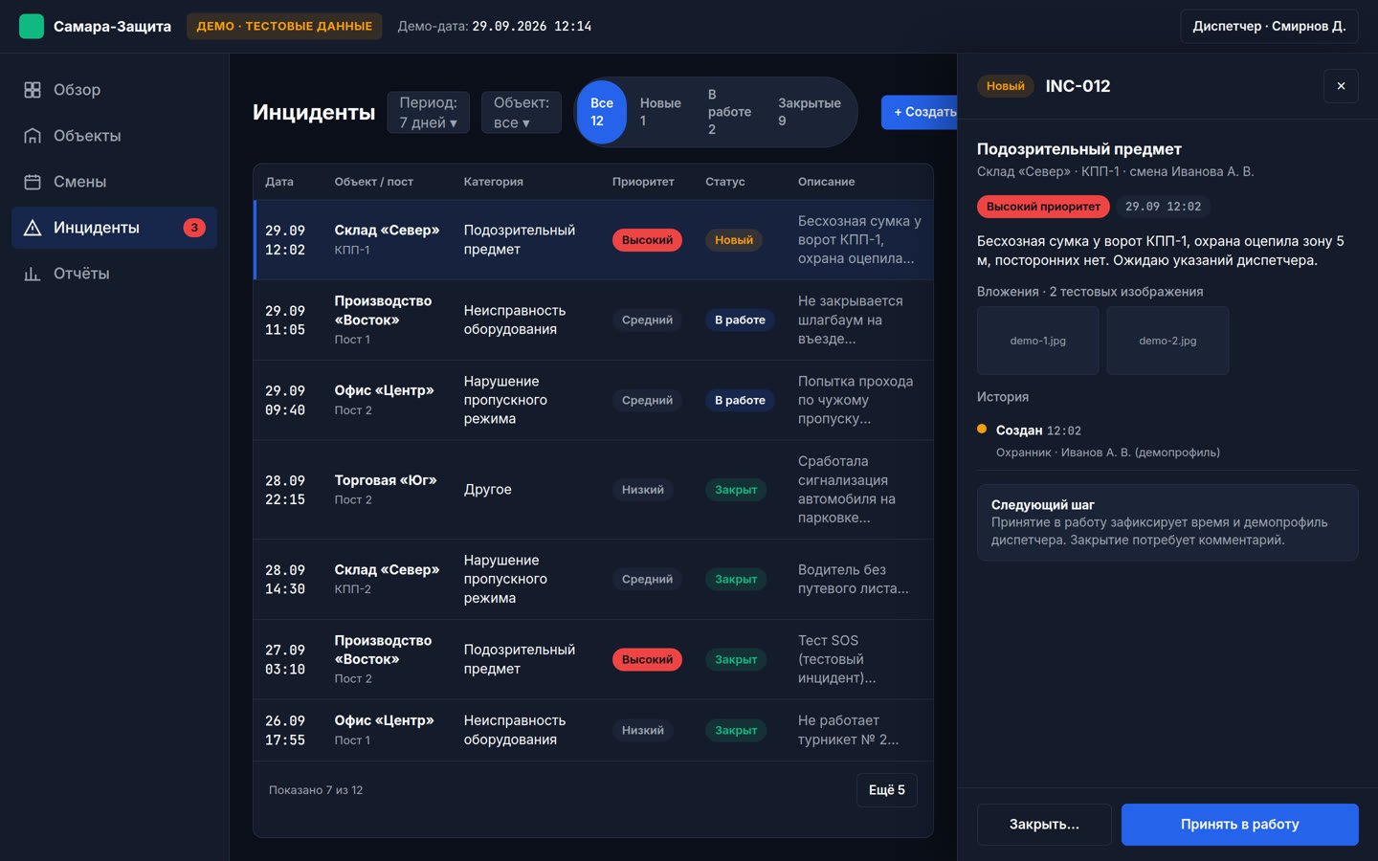
Task: Click the Новый status badge near INC-012
Action: [1006, 86]
